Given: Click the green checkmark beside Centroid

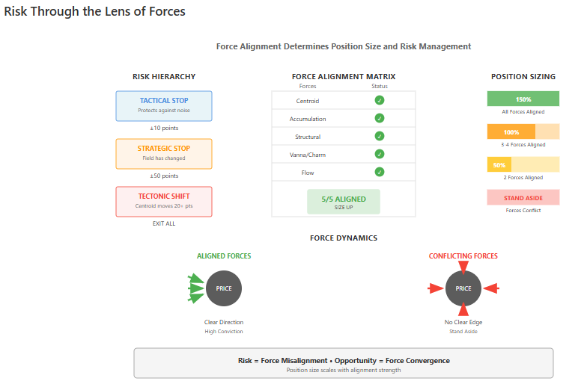Looking at the screenshot, I should click(380, 100).
